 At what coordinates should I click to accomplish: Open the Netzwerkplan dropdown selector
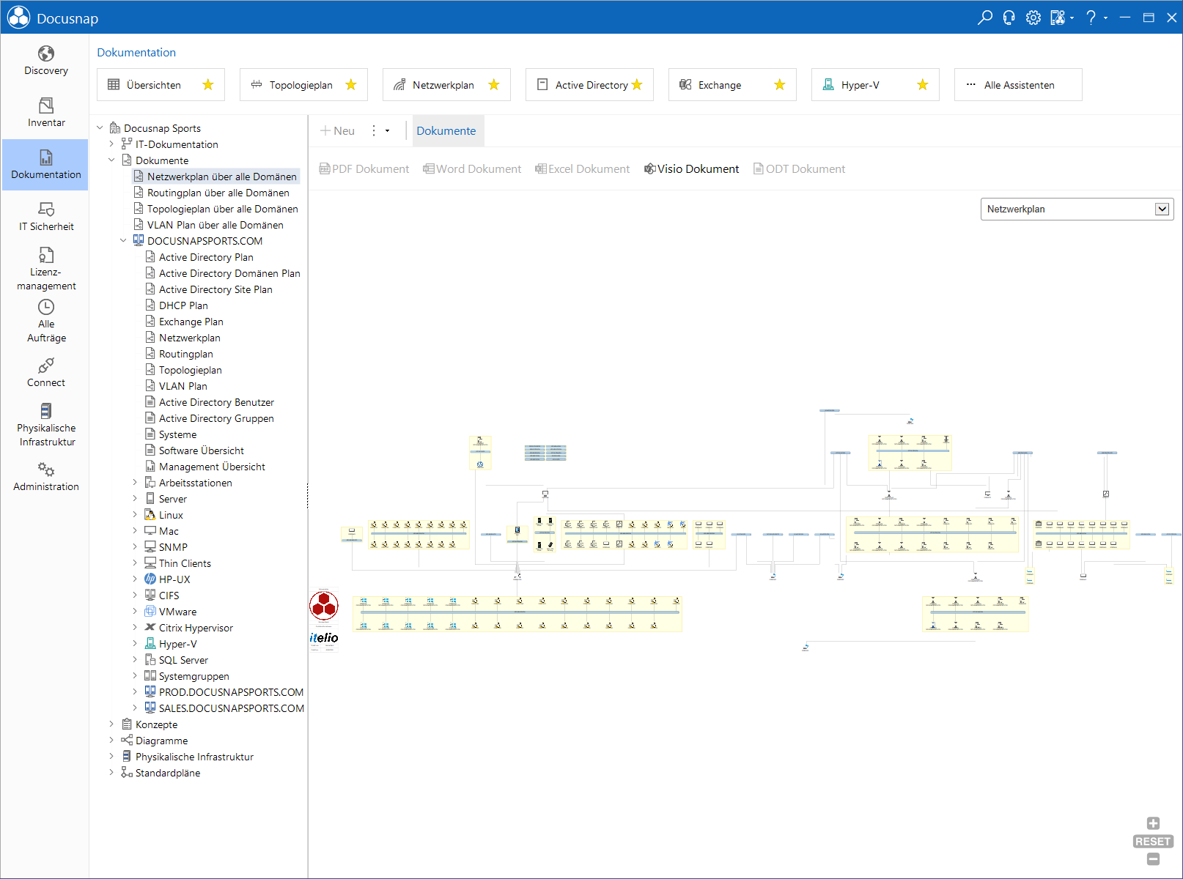[x=1077, y=209]
